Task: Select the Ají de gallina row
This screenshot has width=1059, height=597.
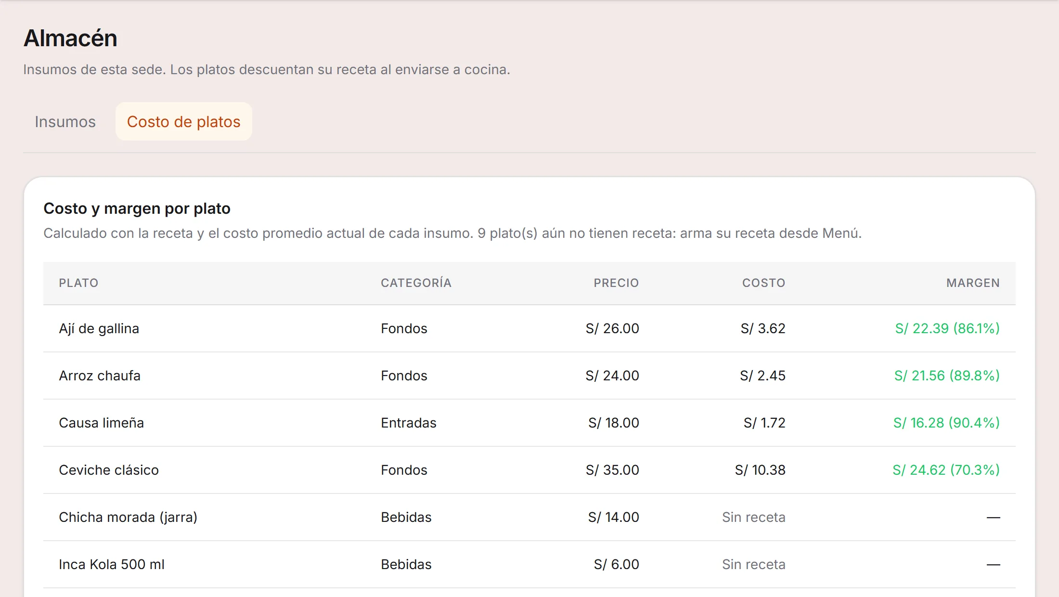Action: pos(529,329)
